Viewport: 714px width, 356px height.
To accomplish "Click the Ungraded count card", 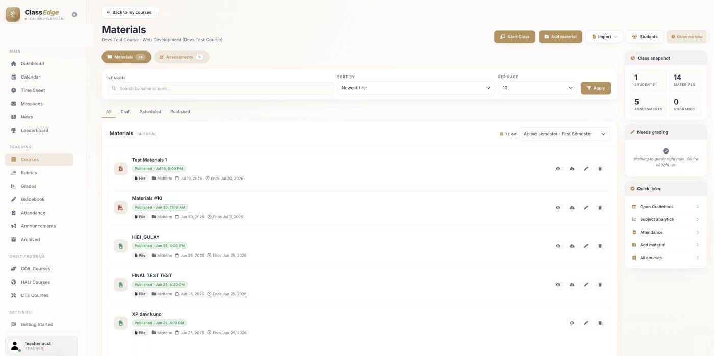I will [685, 105].
